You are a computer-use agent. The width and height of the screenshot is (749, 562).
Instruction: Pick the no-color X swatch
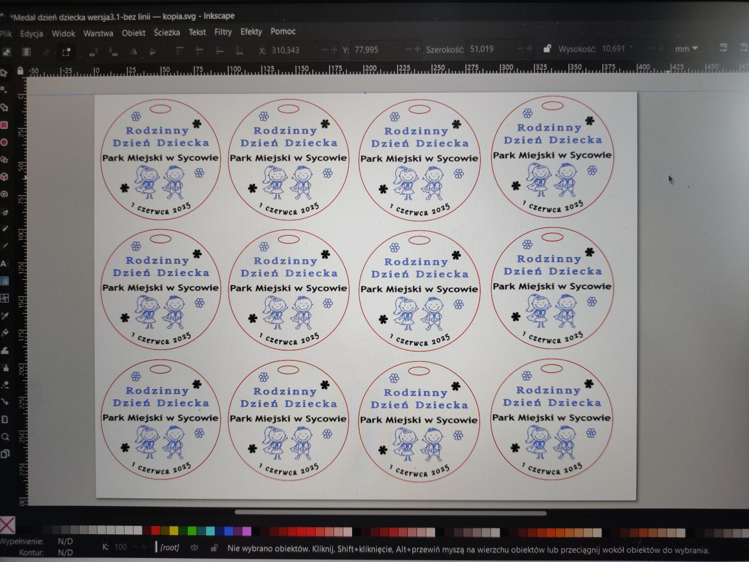tap(7, 525)
